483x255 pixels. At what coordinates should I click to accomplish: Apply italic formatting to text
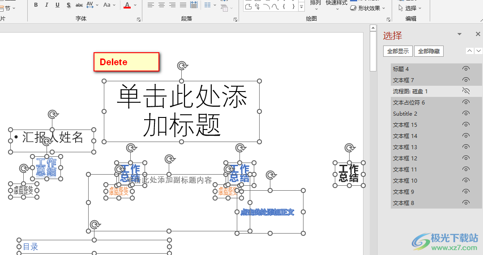(47, 5)
